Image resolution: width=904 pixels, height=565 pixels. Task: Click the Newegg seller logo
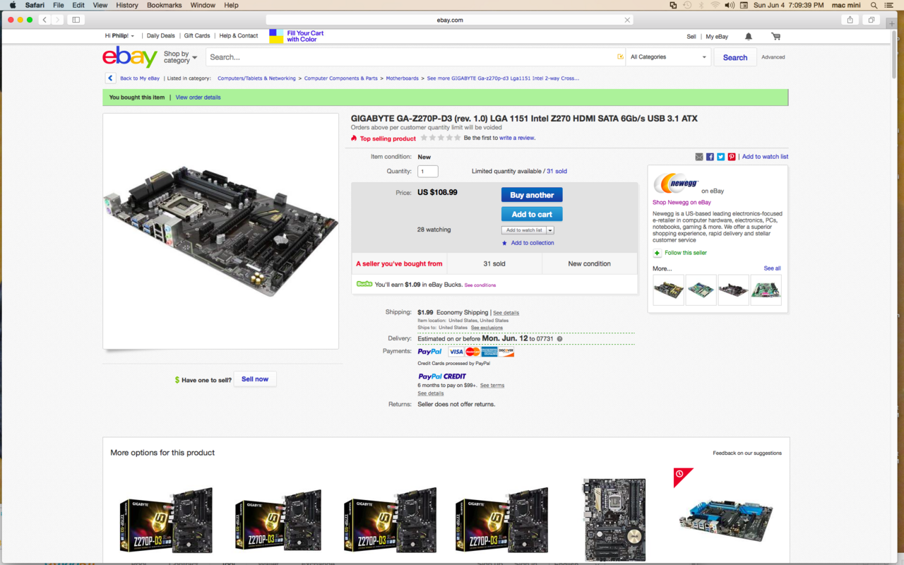click(676, 184)
